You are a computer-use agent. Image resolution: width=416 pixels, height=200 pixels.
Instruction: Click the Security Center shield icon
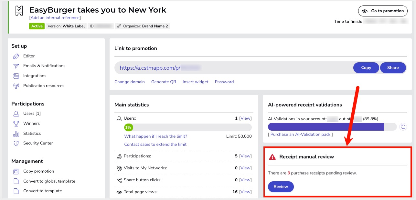(16, 143)
